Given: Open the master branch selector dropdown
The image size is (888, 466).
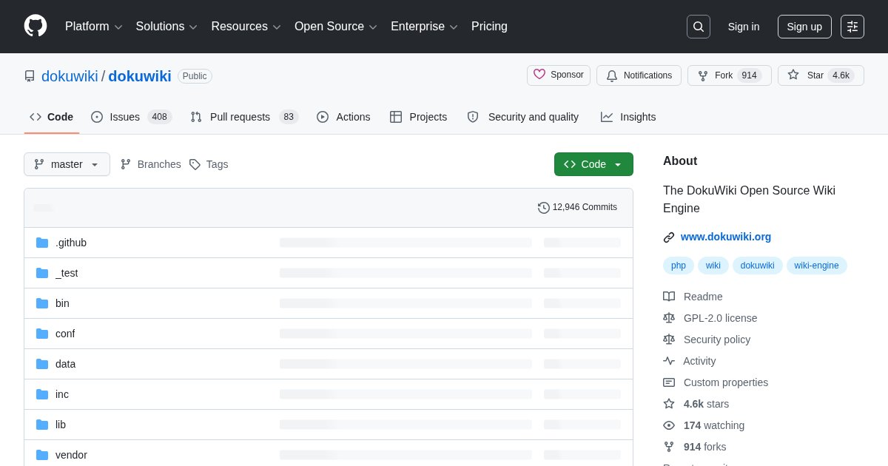Looking at the screenshot, I should (x=67, y=164).
